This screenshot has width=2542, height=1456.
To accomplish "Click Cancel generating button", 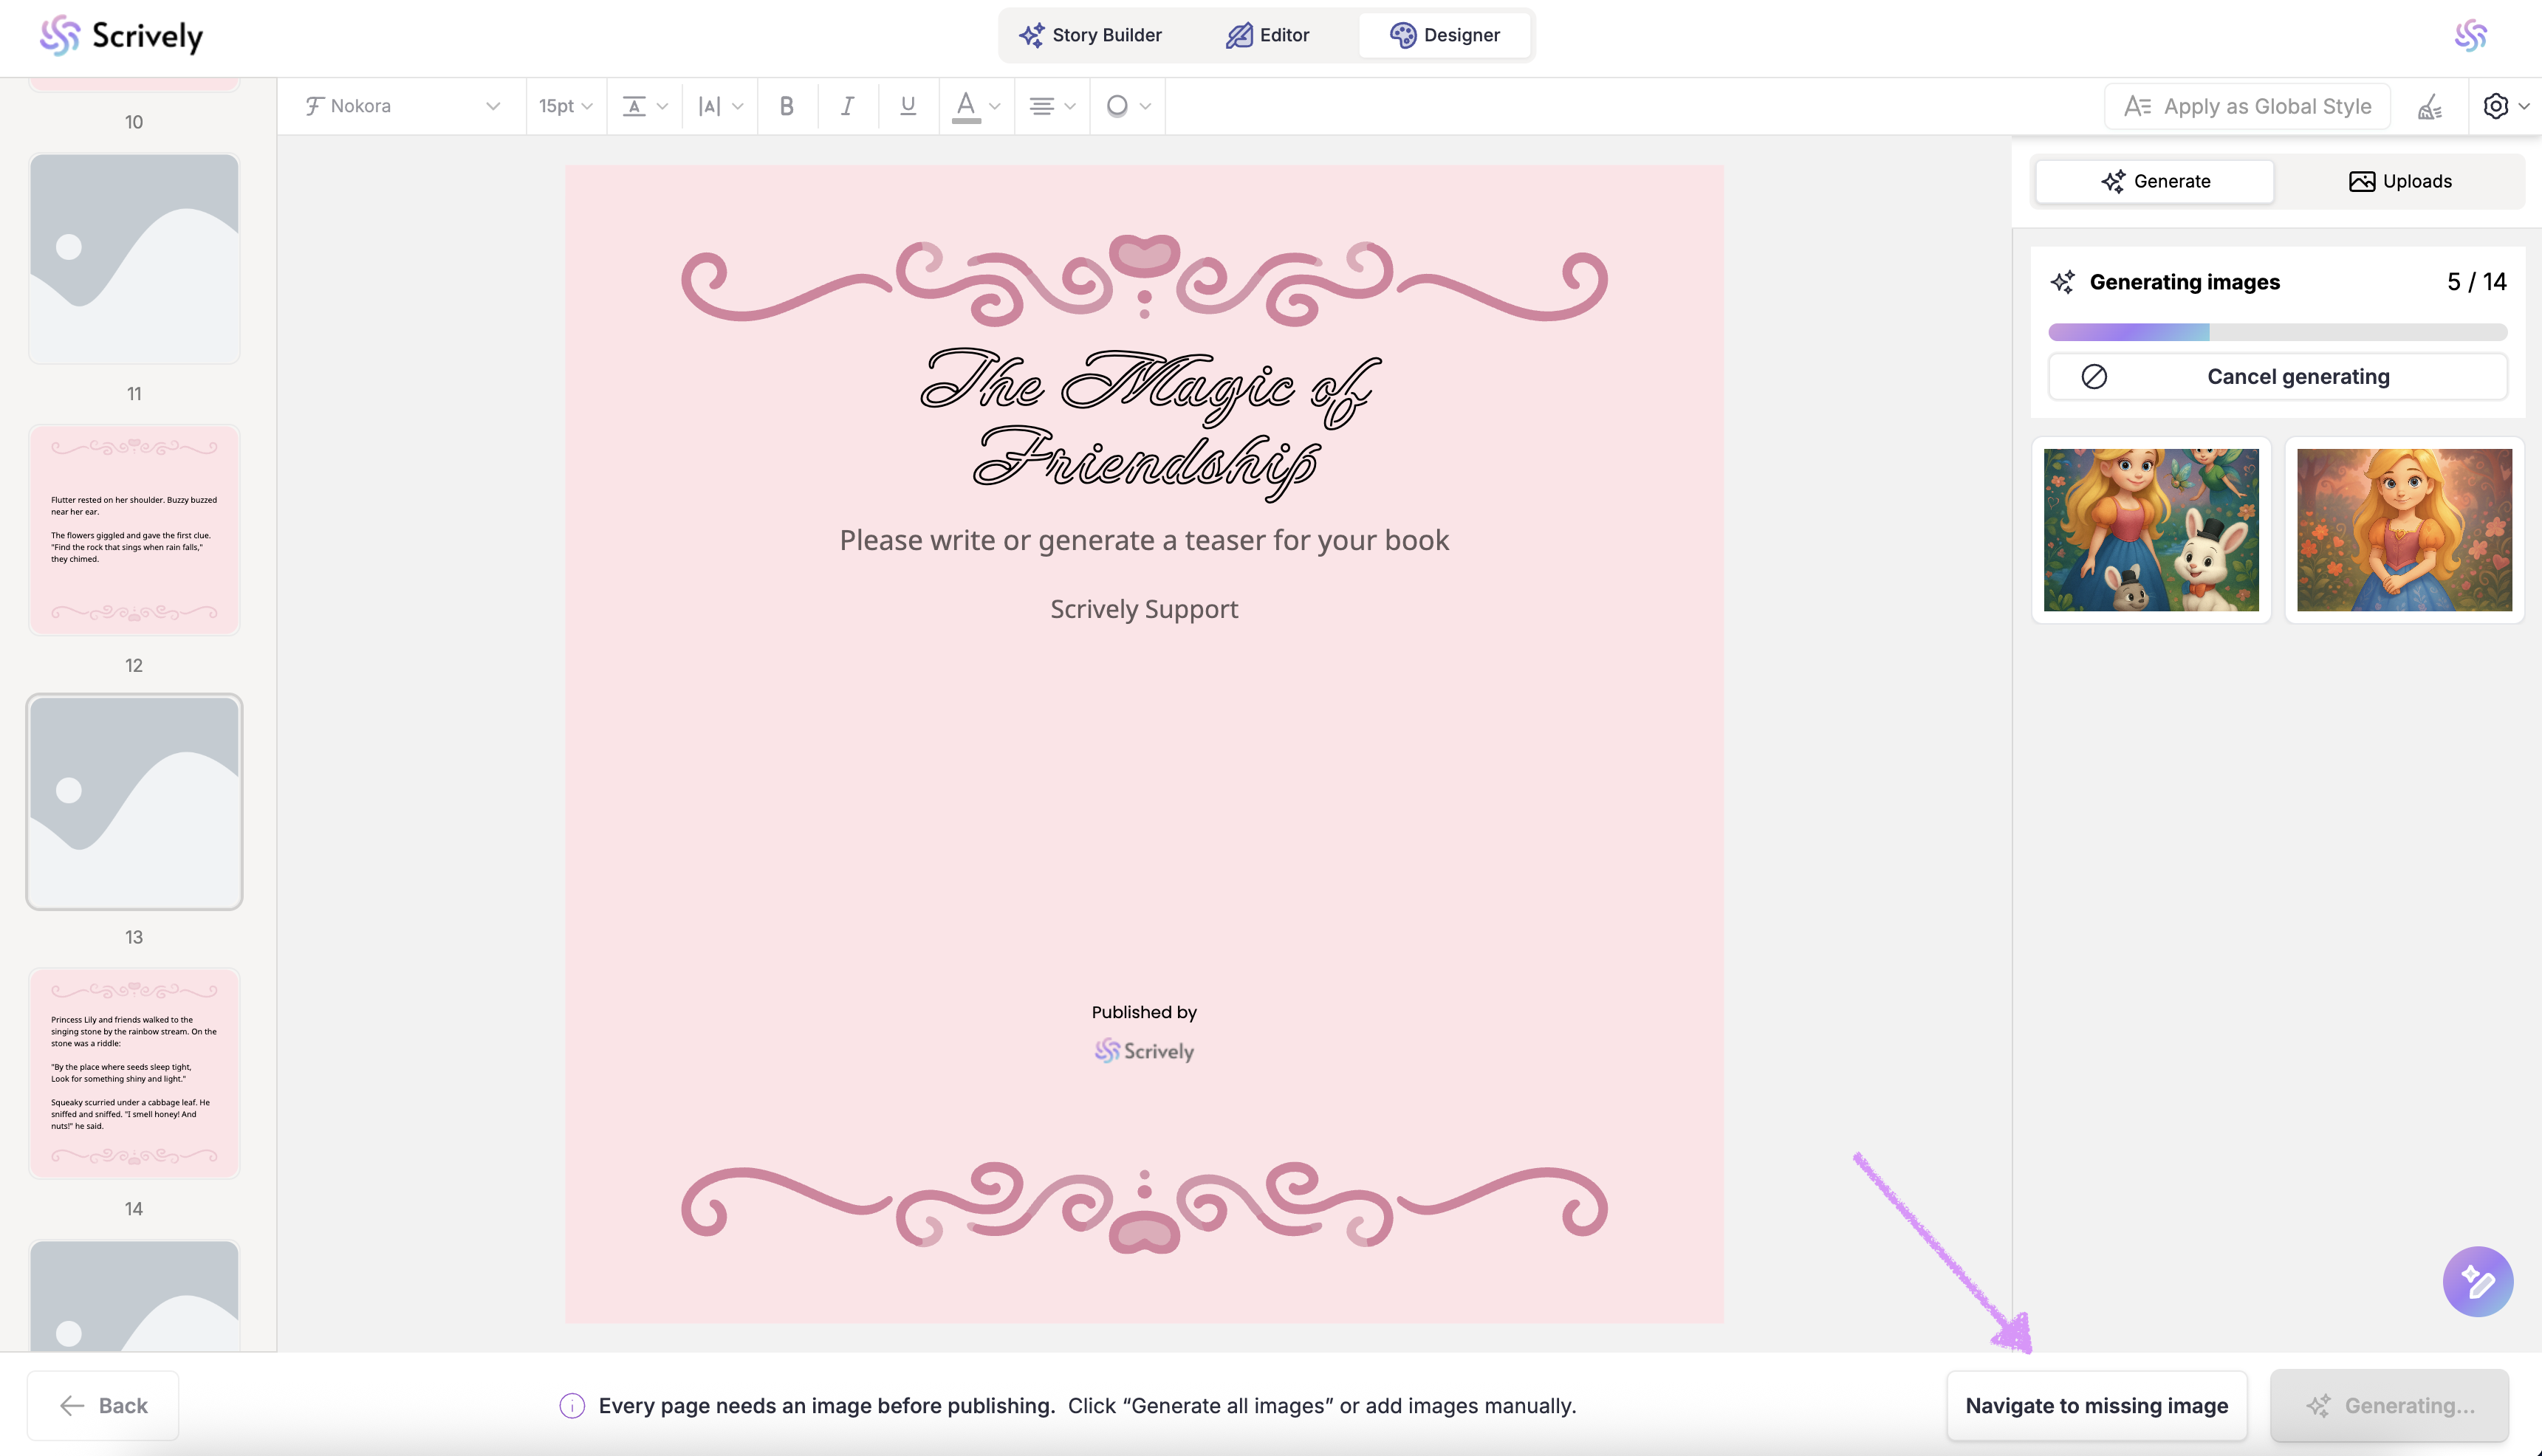I will point(2277,377).
